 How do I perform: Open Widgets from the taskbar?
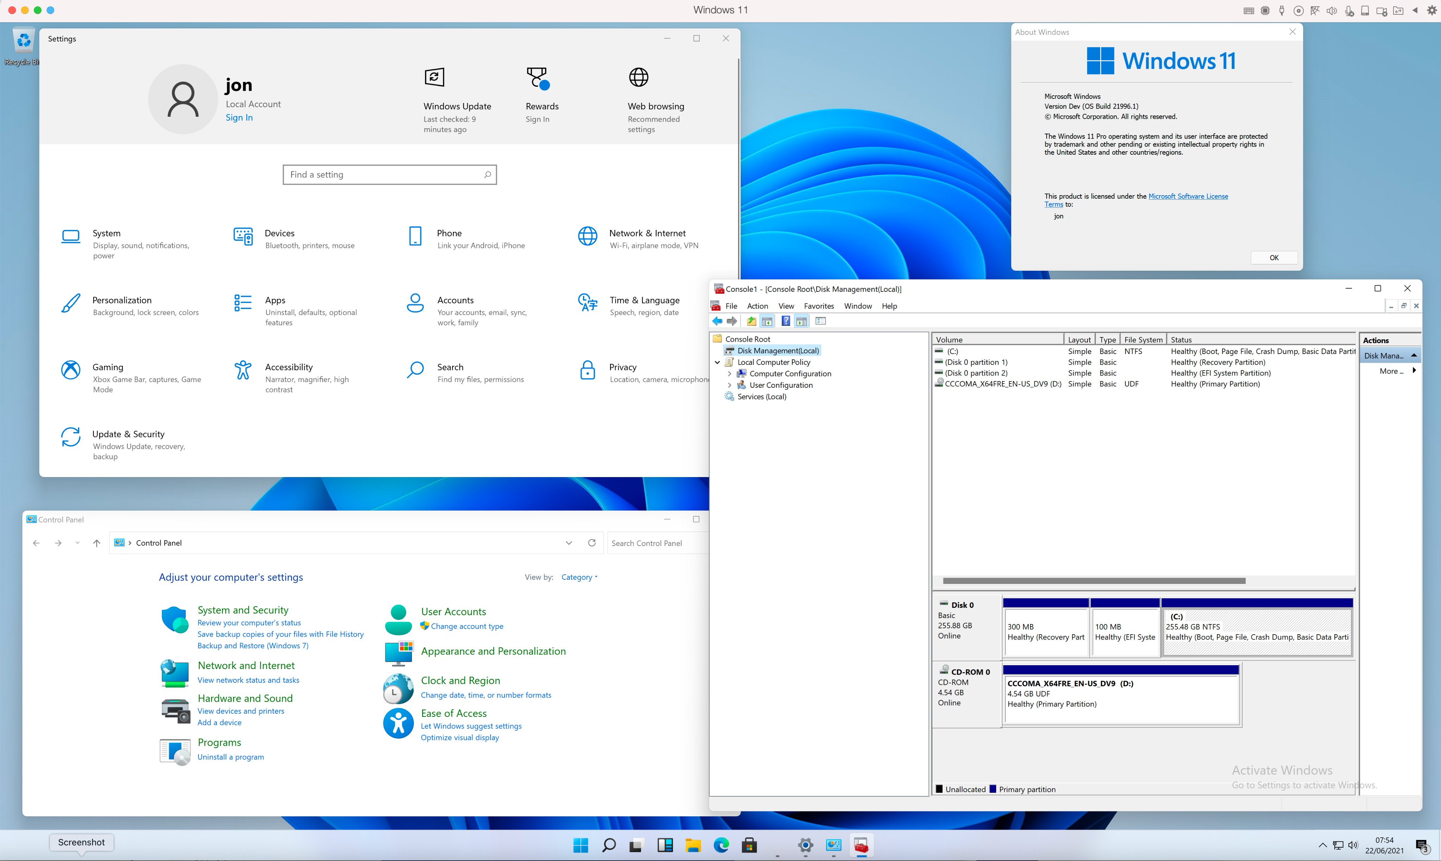pyautogui.click(x=665, y=845)
